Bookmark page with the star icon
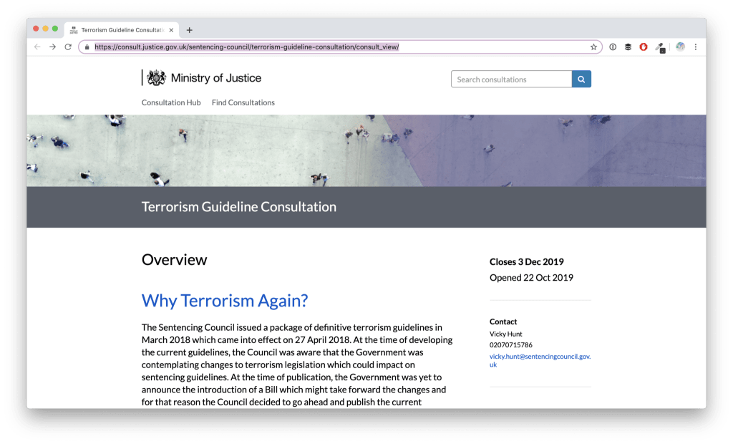 (593, 47)
